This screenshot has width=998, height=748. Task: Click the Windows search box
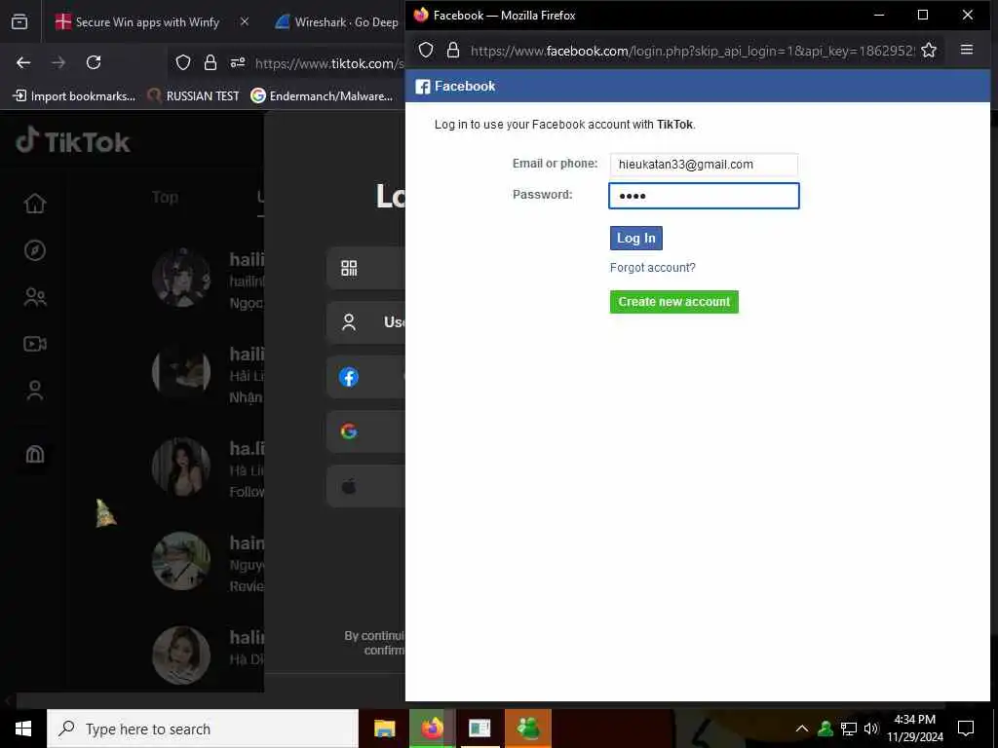pyautogui.click(x=203, y=729)
